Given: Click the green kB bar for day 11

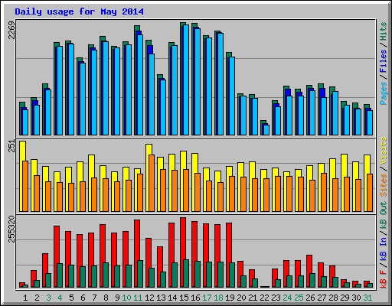Looking at the screenshot, I should click(140, 274).
